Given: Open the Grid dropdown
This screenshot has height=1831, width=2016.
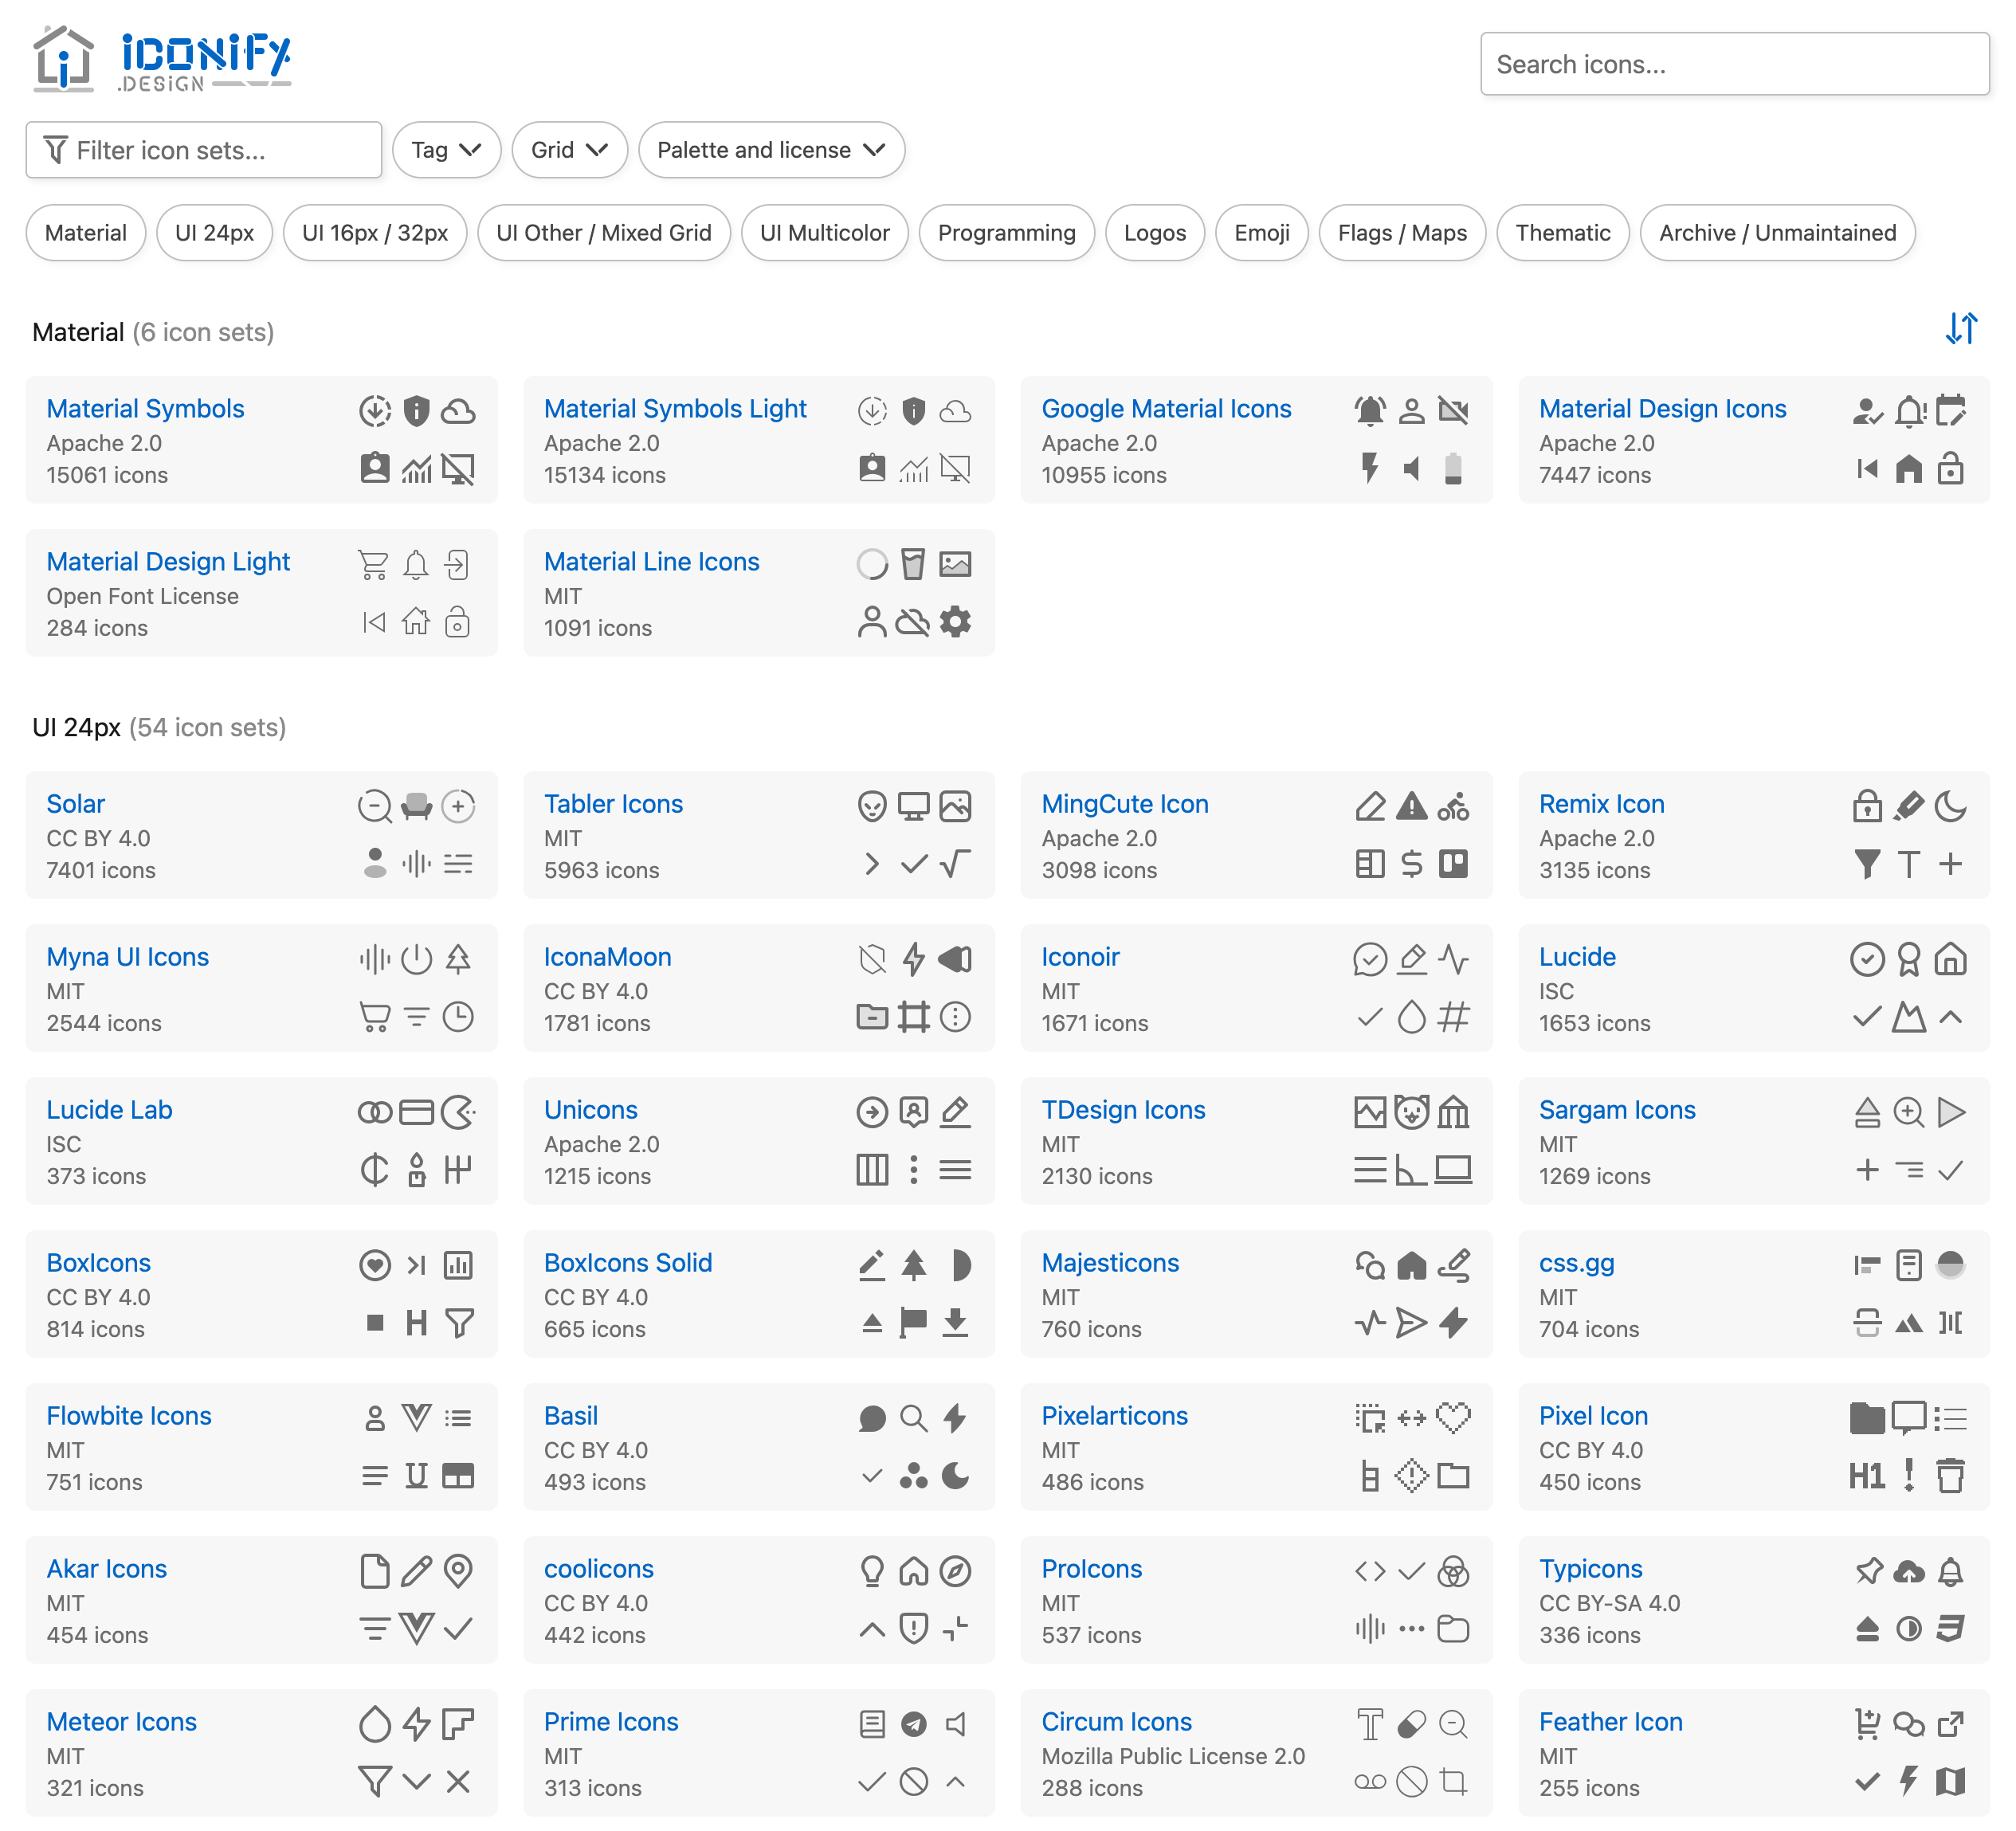Looking at the screenshot, I should (569, 150).
